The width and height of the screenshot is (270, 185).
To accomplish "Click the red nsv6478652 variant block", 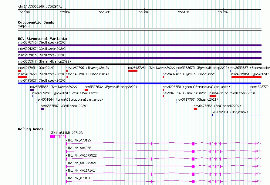I will click(x=195, y=109).
